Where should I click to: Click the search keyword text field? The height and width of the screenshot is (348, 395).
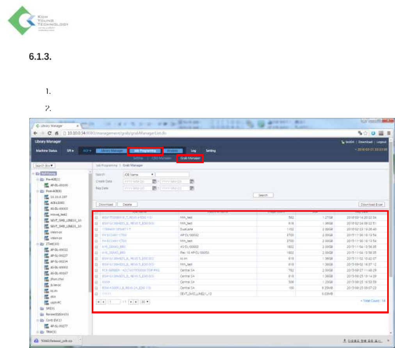172,174
